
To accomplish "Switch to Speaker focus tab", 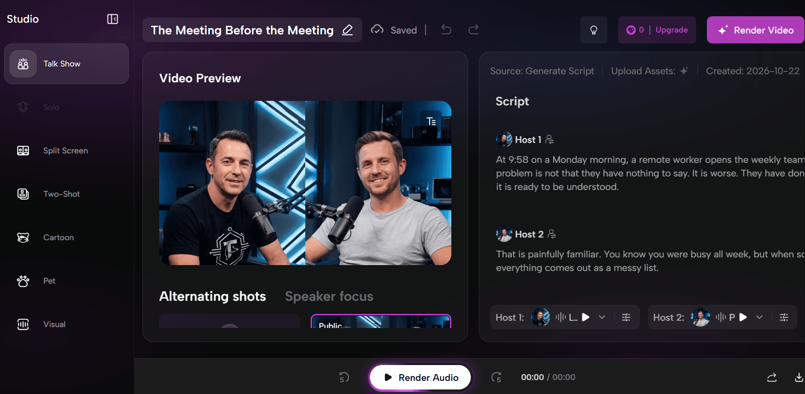I will point(329,296).
